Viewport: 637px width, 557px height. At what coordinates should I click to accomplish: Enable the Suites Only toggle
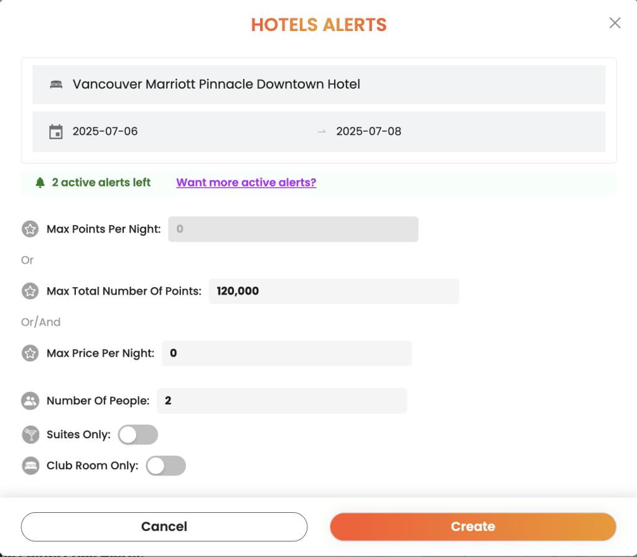138,435
